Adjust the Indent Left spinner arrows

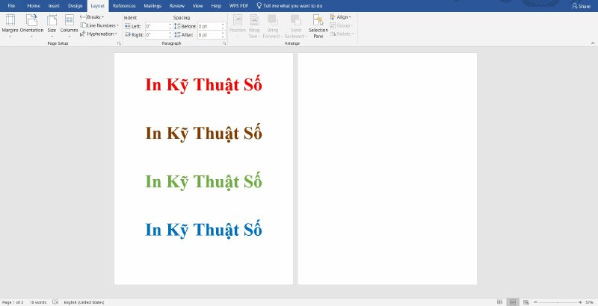pyautogui.click(x=170, y=26)
